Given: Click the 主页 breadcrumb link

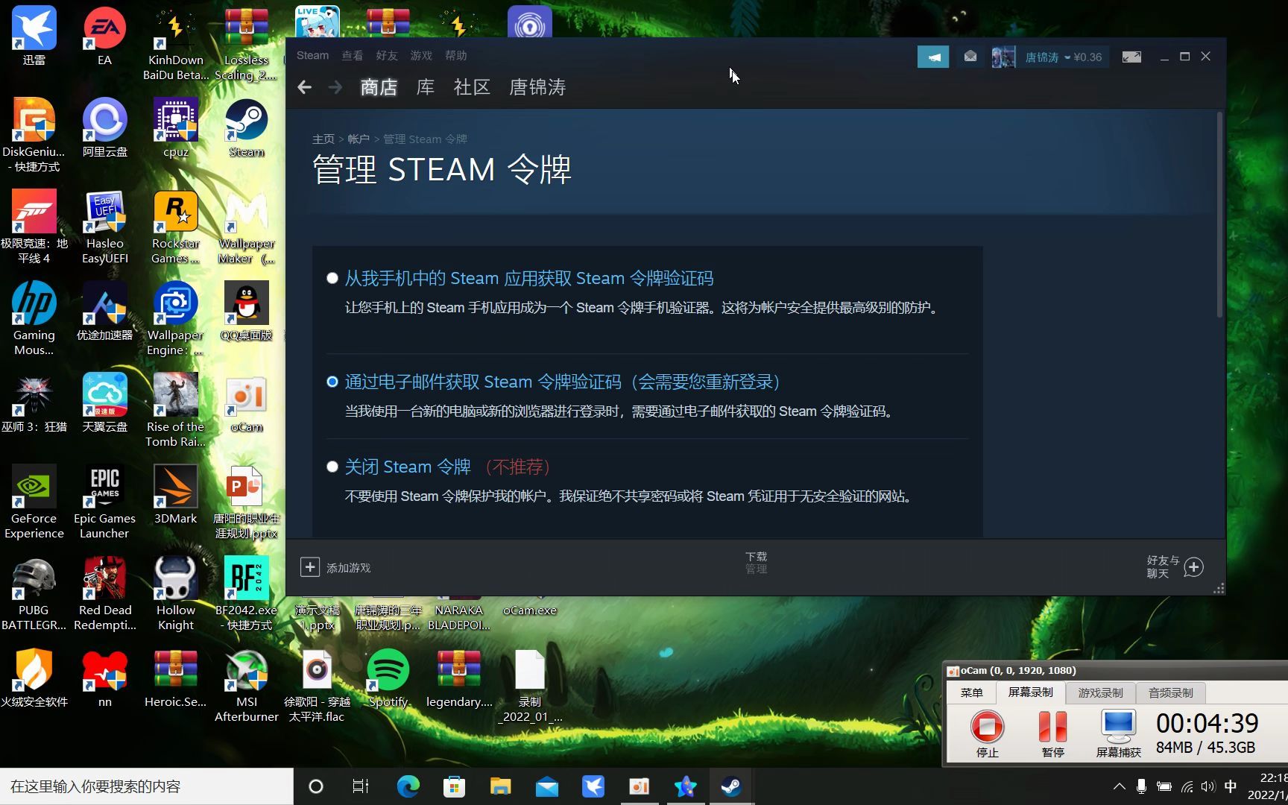Looking at the screenshot, I should [x=323, y=139].
